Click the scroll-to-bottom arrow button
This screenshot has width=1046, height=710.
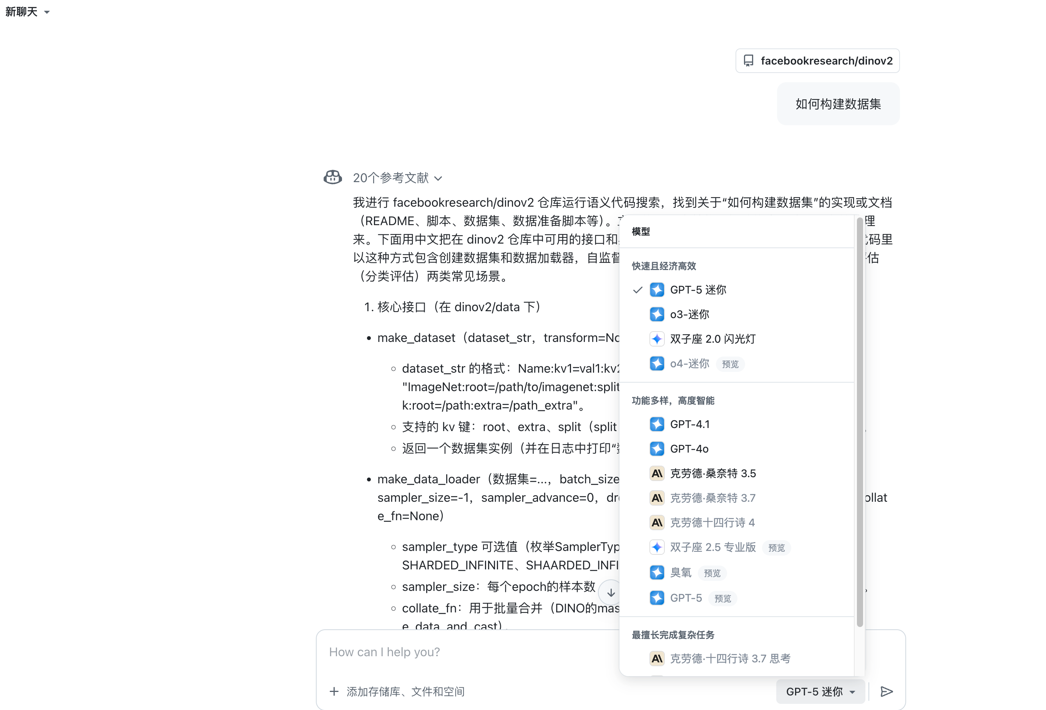click(610, 592)
